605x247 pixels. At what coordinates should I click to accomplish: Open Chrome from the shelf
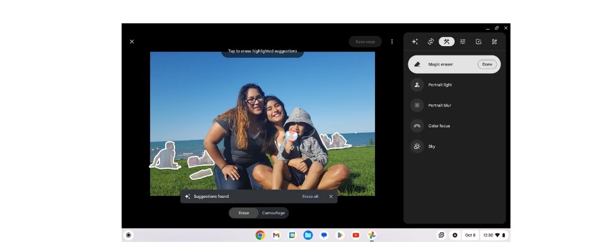click(260, 235)
